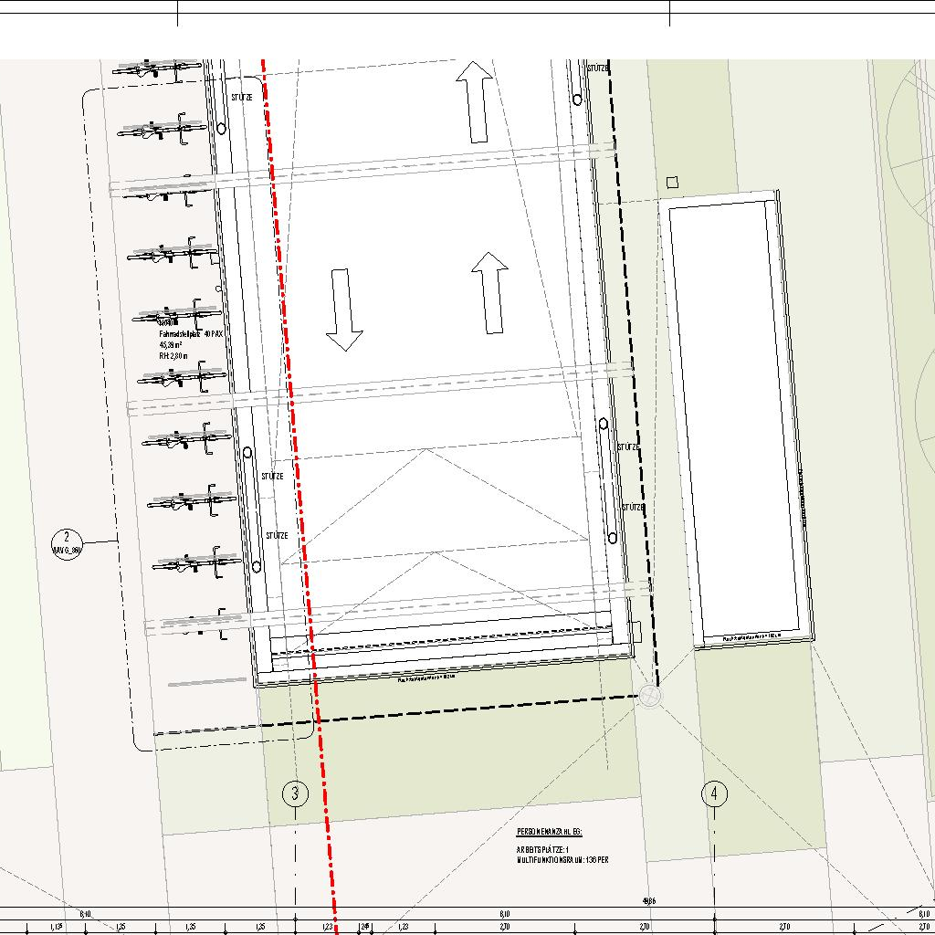
Task: Select the small square symbol in green area
Action: click(672, 183)
